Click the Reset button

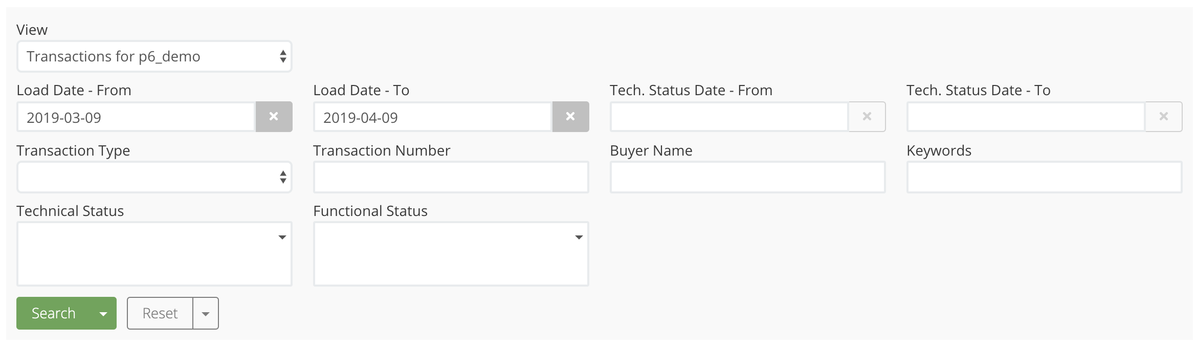click(x=160, y=313)
